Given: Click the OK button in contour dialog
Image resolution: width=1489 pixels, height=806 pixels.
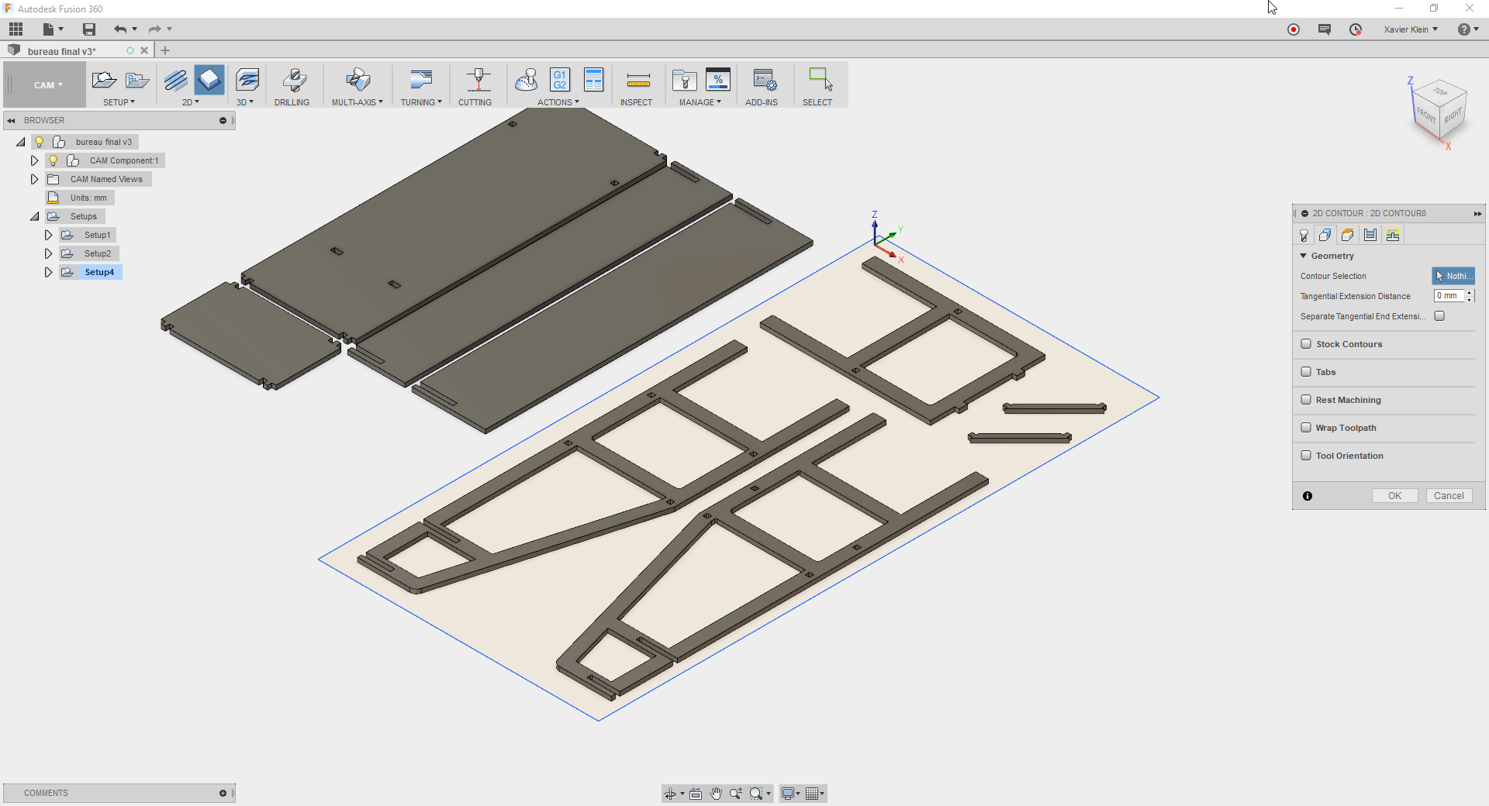Looking at the screenshot, I should [x=1394, y=496].
